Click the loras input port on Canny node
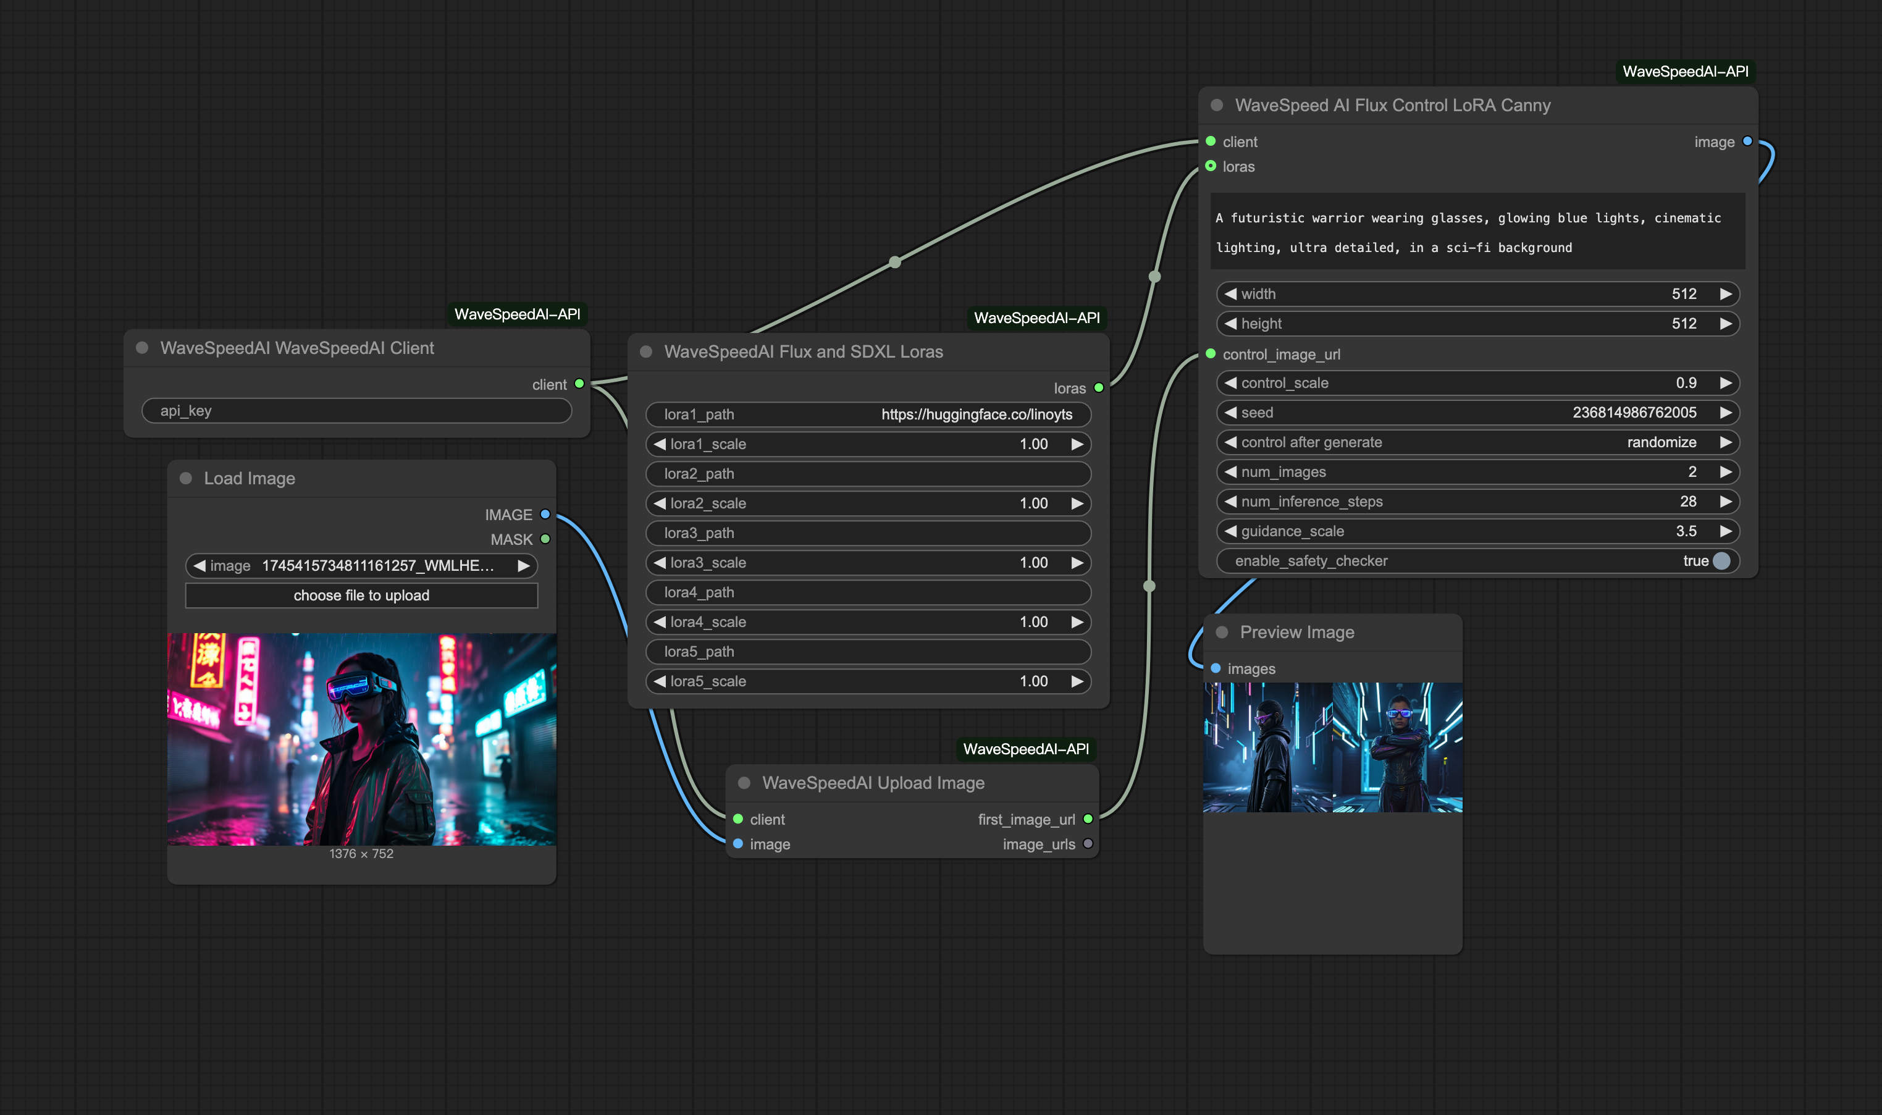Image resolution: width=1882 pixels, height=1115 pixels. click(1211, 167)
